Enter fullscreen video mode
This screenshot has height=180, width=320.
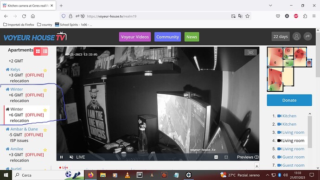226,157
